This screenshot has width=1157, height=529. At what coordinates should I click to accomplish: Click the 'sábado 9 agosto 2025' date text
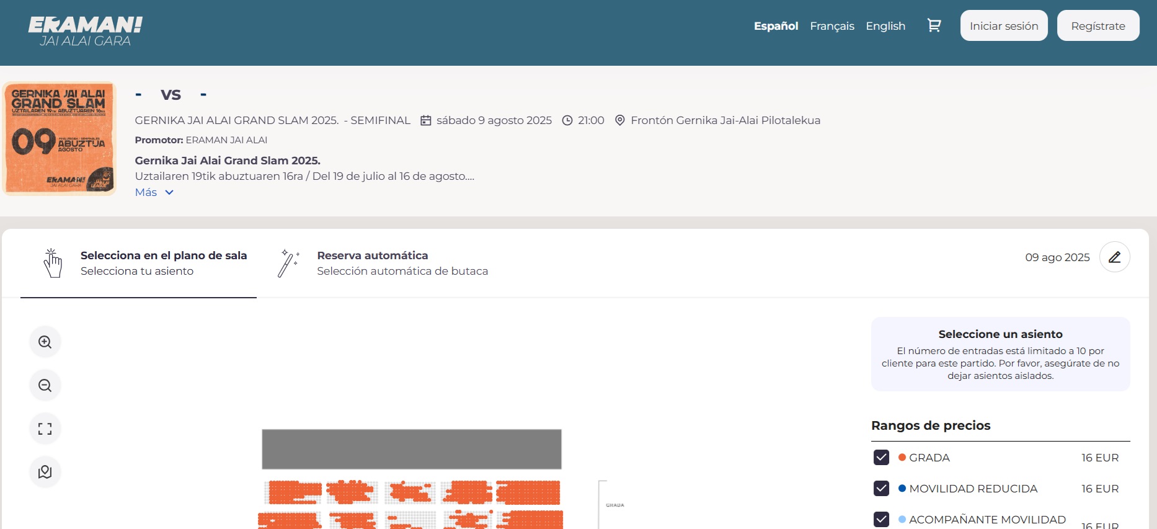pyautogui.click(x=494, y=120)
